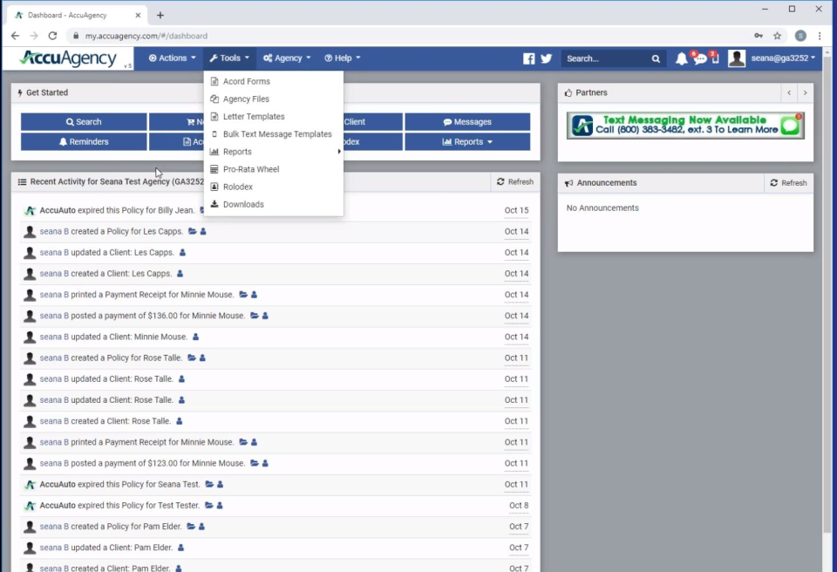Open the folder icon beside the Les Capps policy

[x=191, y=231]
